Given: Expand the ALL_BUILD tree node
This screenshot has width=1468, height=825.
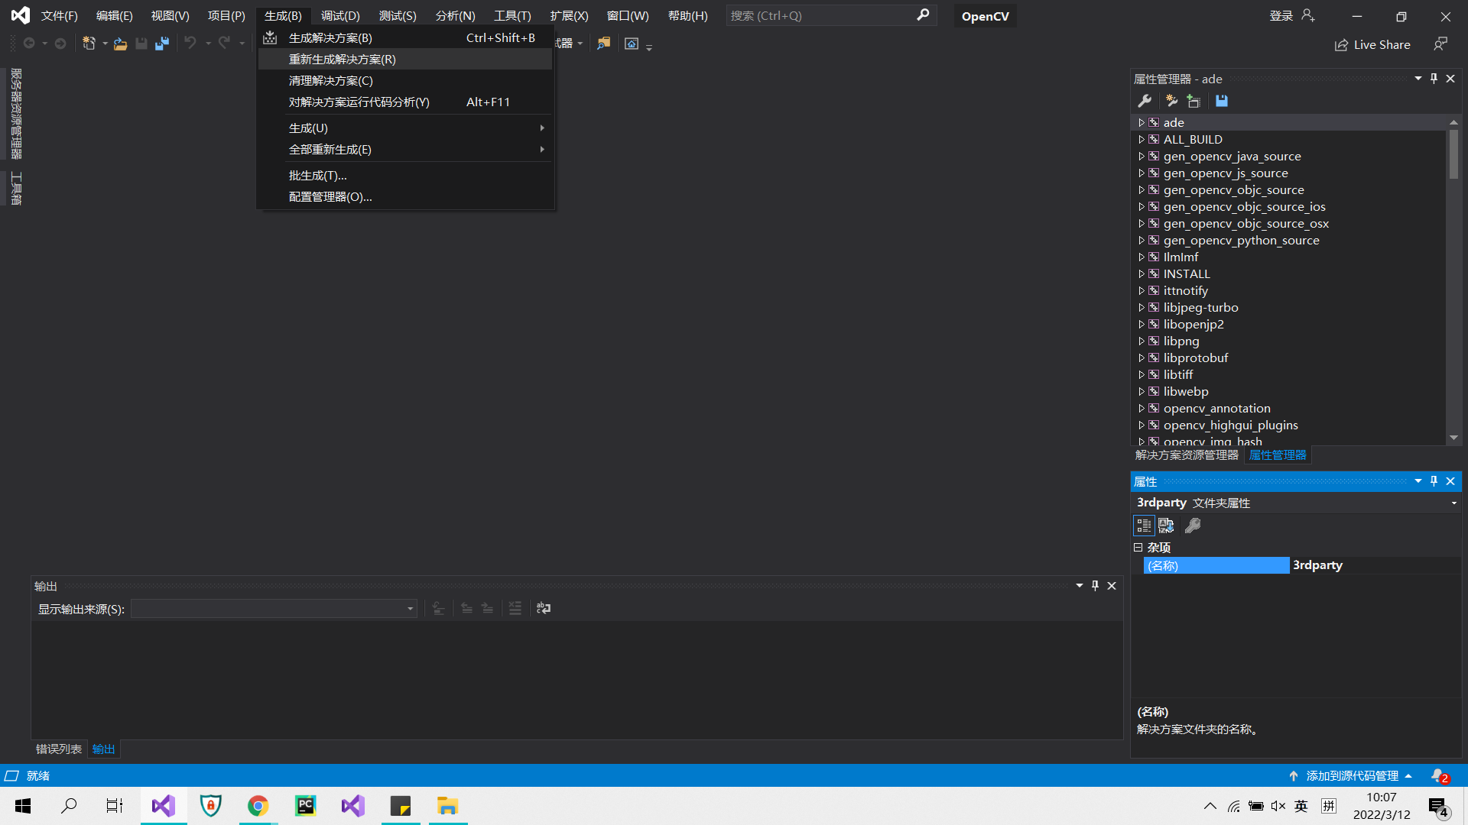Looking at the screenshot, I should pos(1142,139).
